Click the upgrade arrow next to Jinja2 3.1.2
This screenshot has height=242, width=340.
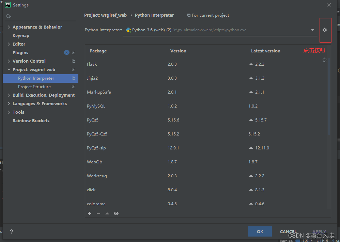(251, 78)
